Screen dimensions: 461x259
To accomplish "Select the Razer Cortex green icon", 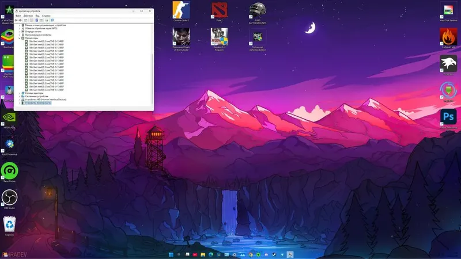I will 9,171.
